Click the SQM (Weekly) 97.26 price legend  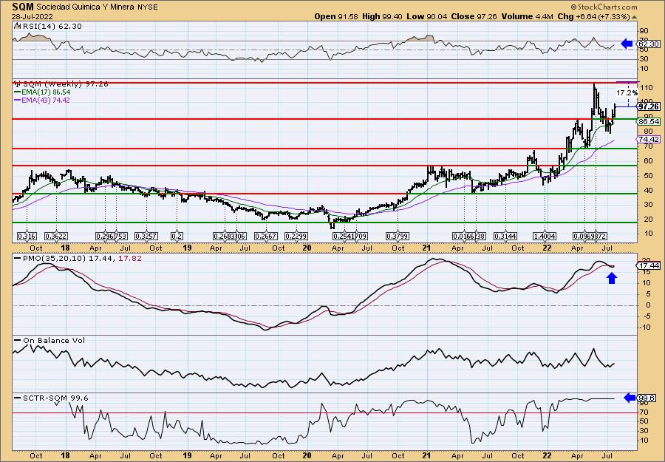click(x=61, y=84)
